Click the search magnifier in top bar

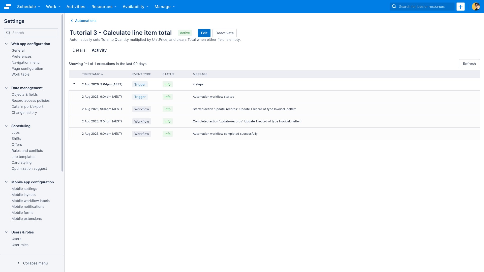coord(394,7)
